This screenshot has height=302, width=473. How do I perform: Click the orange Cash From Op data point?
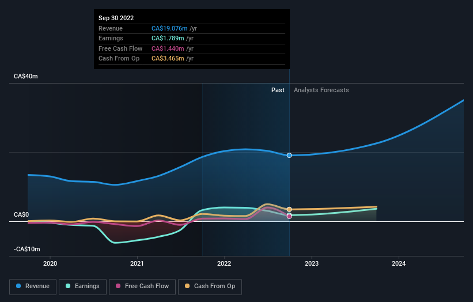point(289,209)
